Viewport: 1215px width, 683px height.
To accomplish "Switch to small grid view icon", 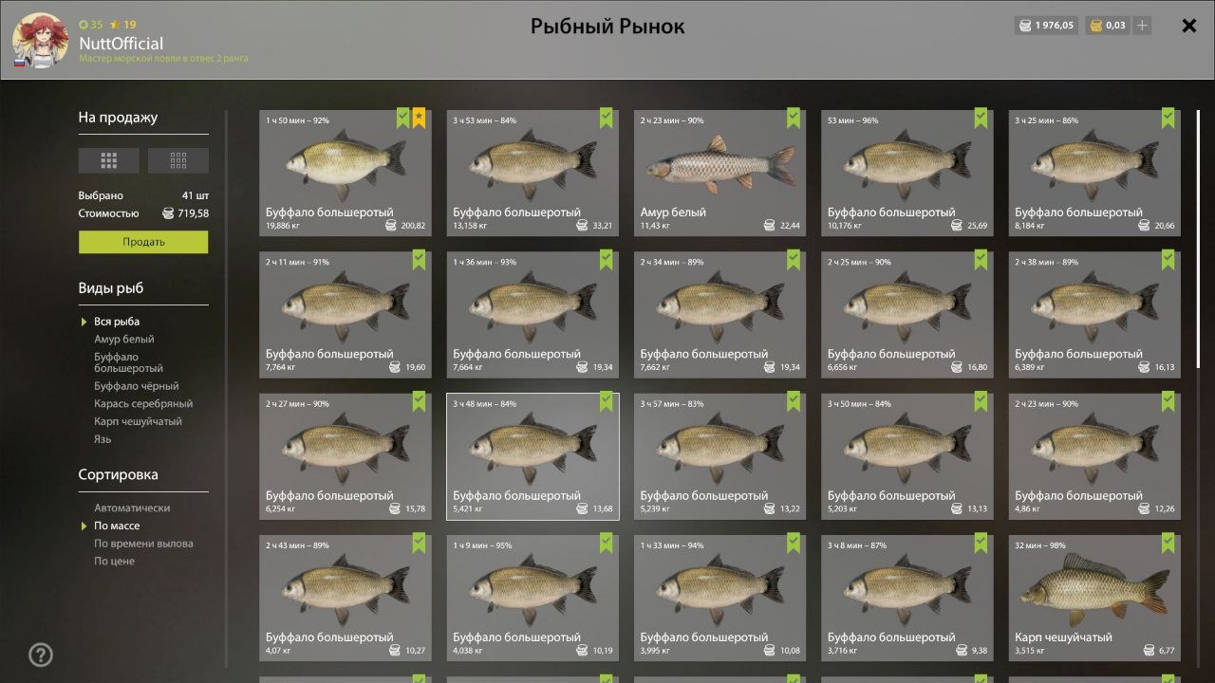I will point(178,160).
